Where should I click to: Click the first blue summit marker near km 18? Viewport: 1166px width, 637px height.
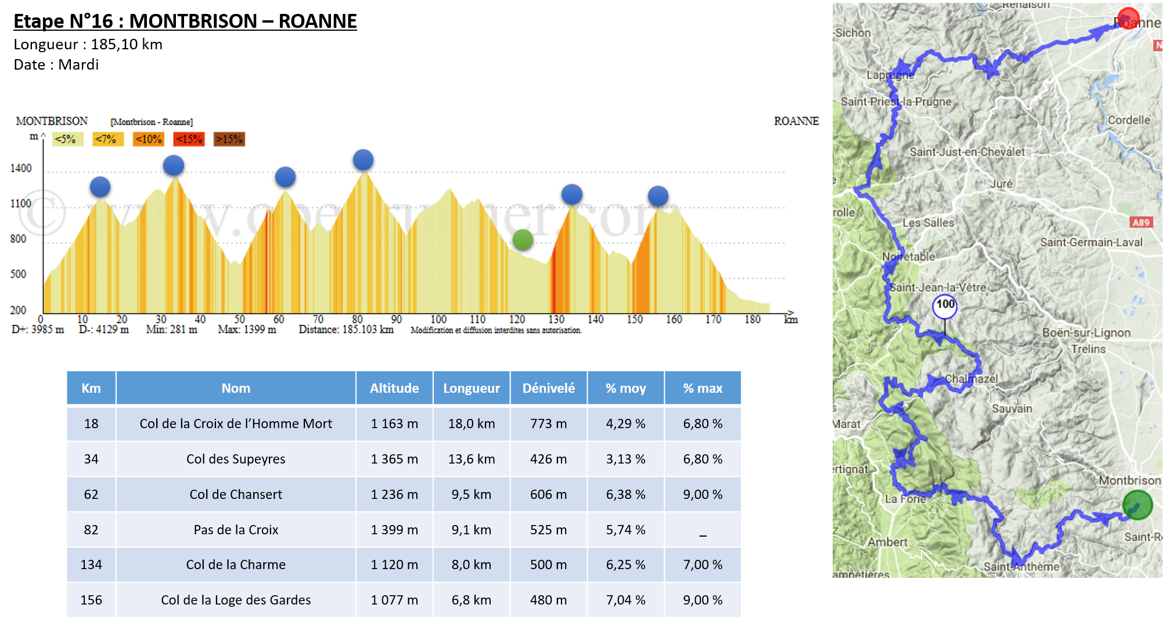point(100,187)
